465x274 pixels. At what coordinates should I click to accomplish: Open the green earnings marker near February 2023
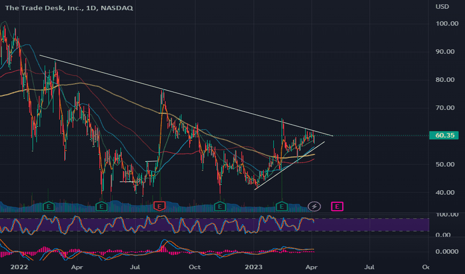point(281,206)
